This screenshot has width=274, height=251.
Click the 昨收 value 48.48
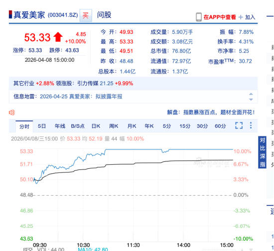pos(127,61)
